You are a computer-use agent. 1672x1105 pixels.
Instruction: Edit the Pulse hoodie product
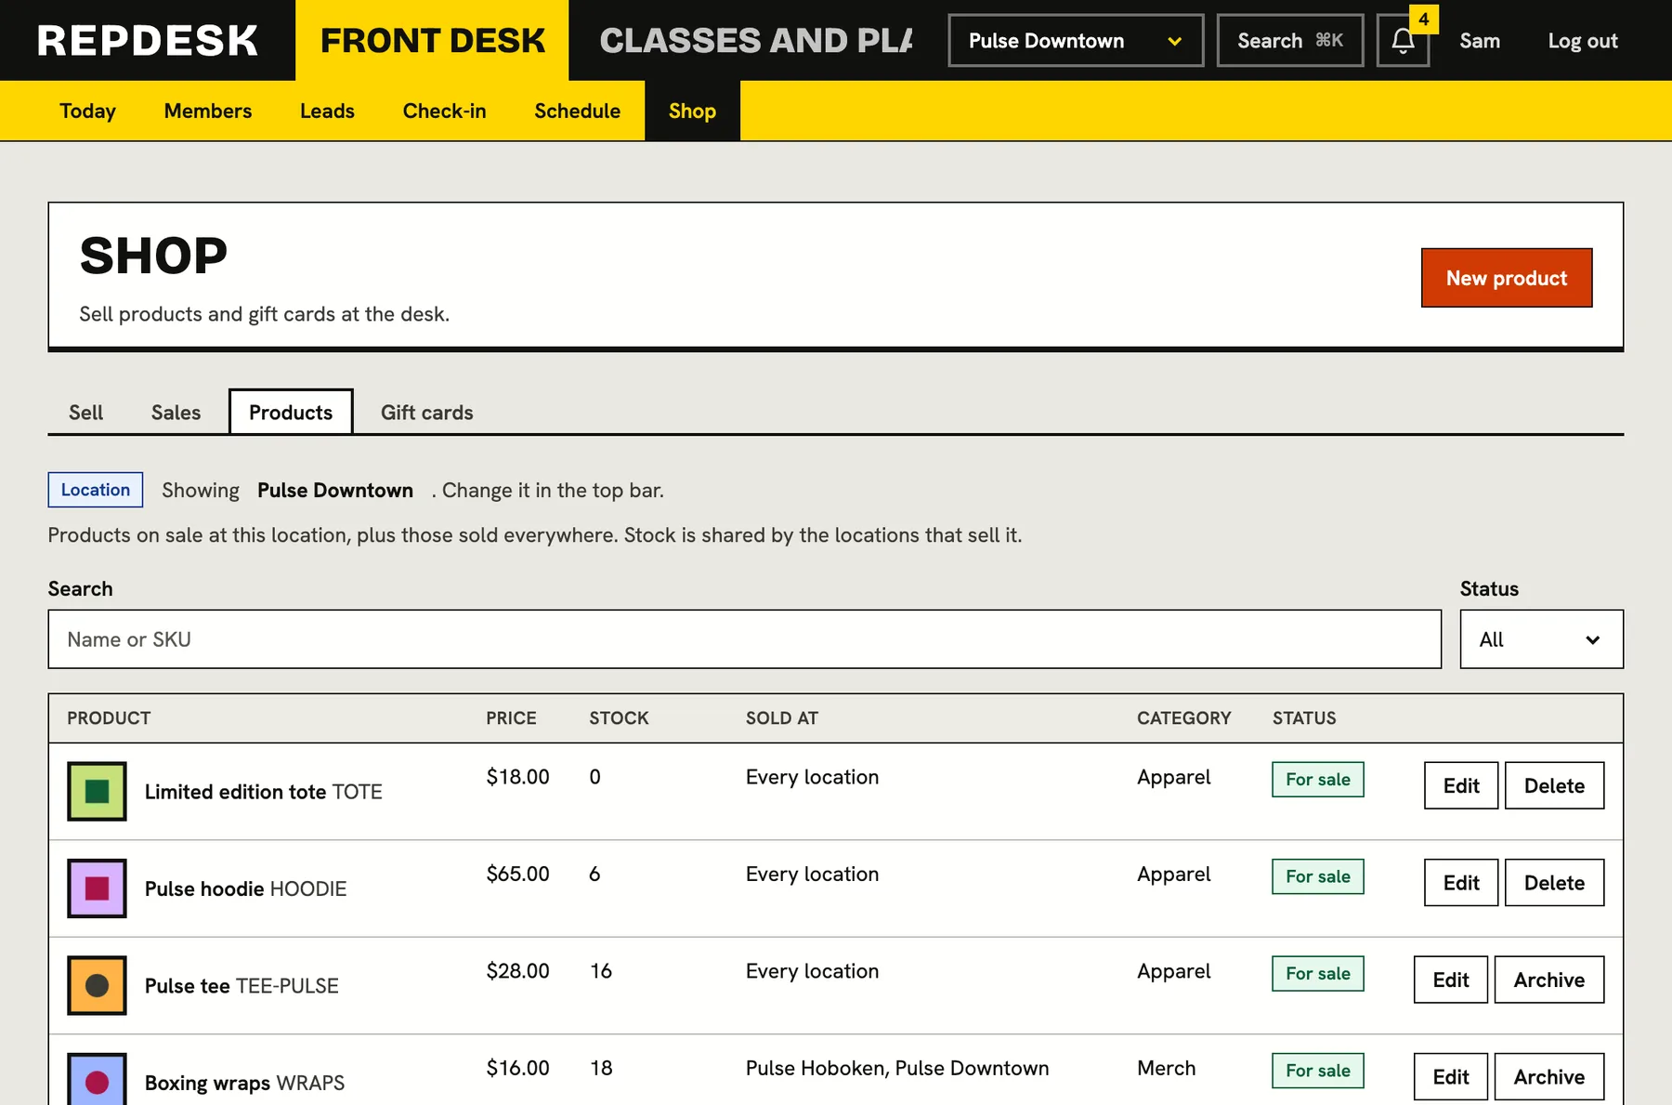coord(1461,883)
